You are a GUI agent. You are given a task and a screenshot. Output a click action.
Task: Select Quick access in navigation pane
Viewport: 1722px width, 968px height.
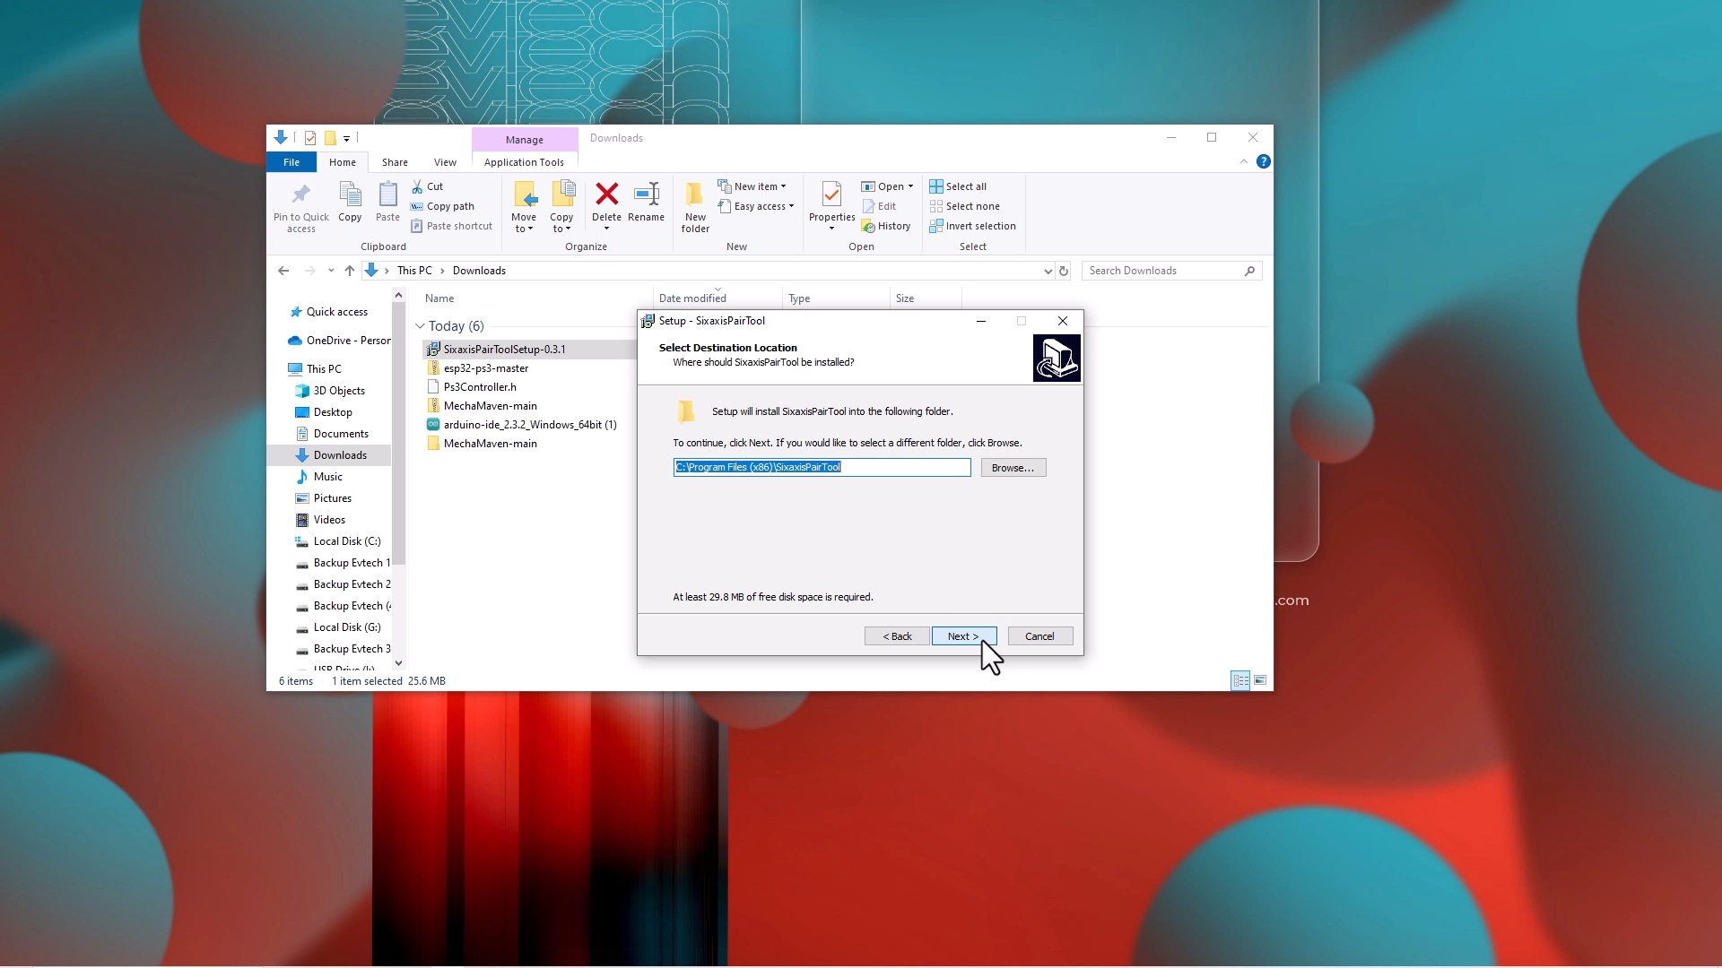tap(328, 312)
